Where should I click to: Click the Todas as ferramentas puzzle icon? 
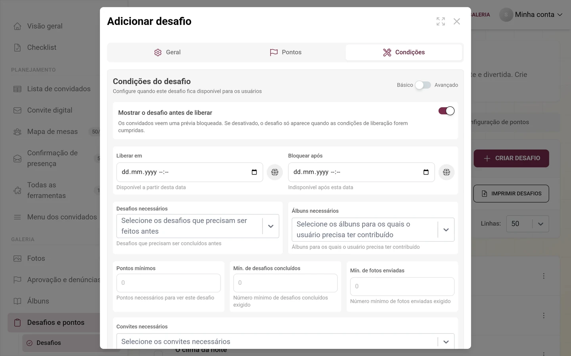coord(17,191)
